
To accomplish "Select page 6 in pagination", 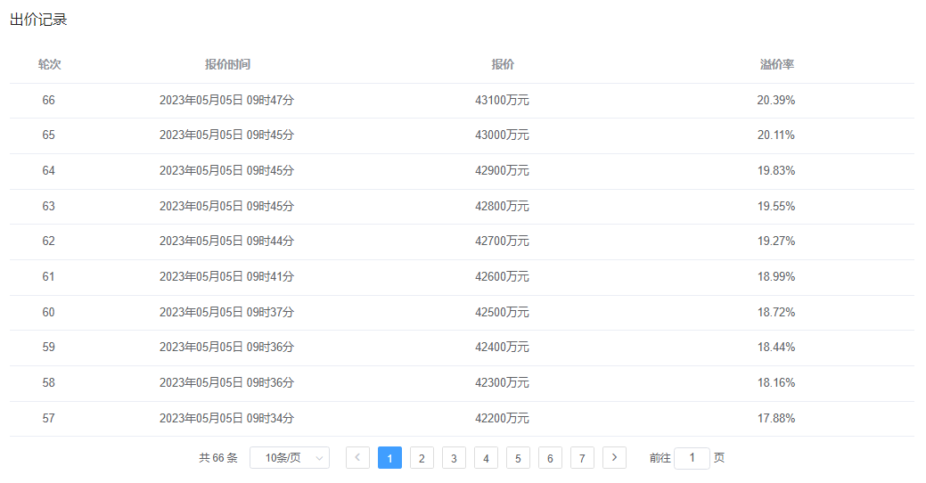I will click(550, 458).
